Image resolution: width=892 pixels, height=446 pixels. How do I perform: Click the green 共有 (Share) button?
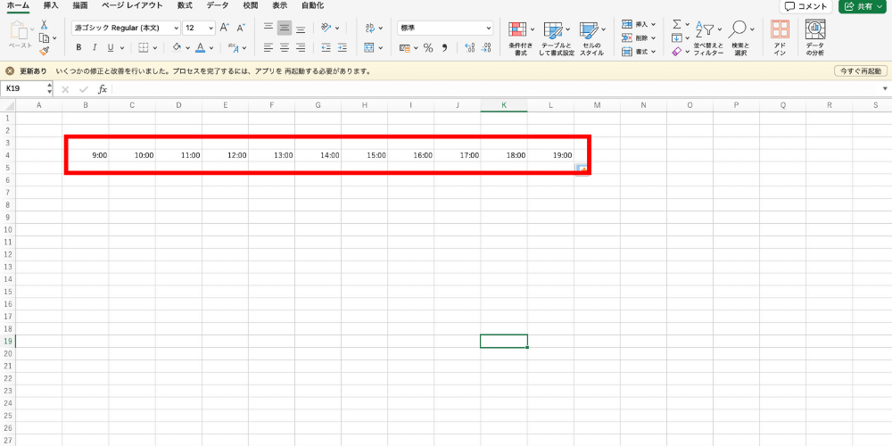[x=864, y=6]
